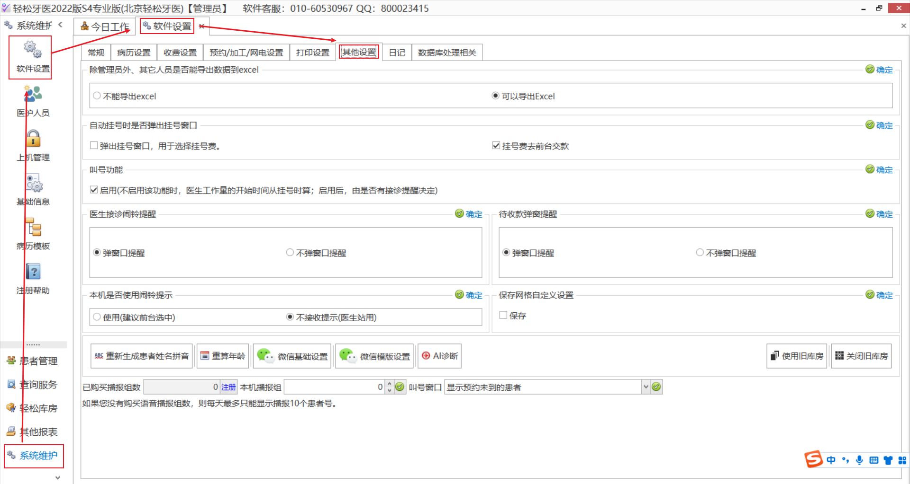Increase 本机播报组 stepper value
The width and height of the screenshot is (910, 484).
[x=390, y=384]
